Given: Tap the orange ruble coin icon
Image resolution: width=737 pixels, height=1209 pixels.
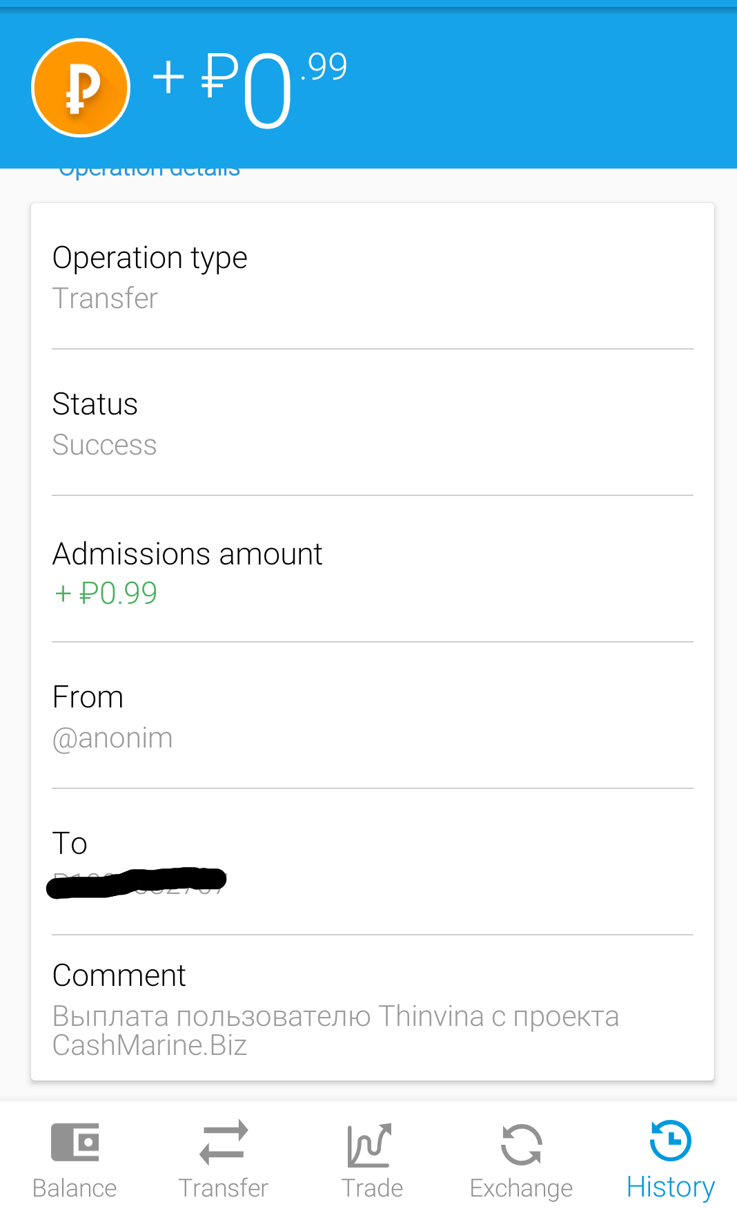Looking at the screenshot, I should point(81,88).
